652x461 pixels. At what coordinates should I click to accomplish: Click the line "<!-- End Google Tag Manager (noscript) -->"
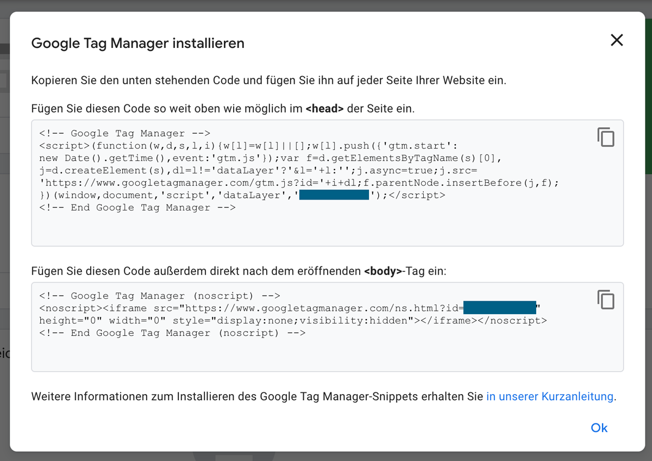(x=172, y=333)
